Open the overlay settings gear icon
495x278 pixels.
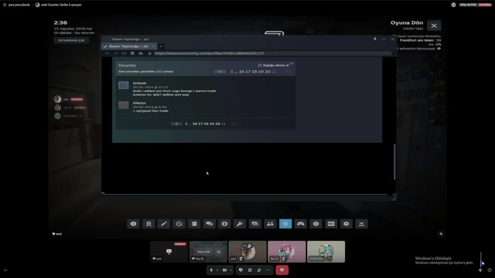click(x=346, y=224)
